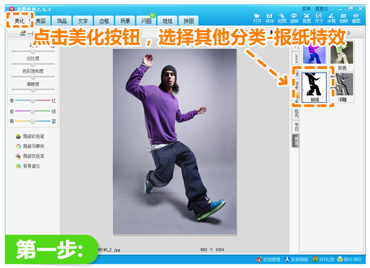370x268 pixels.
Task: Open the 文字 (Text) tab
Action: 83,21
